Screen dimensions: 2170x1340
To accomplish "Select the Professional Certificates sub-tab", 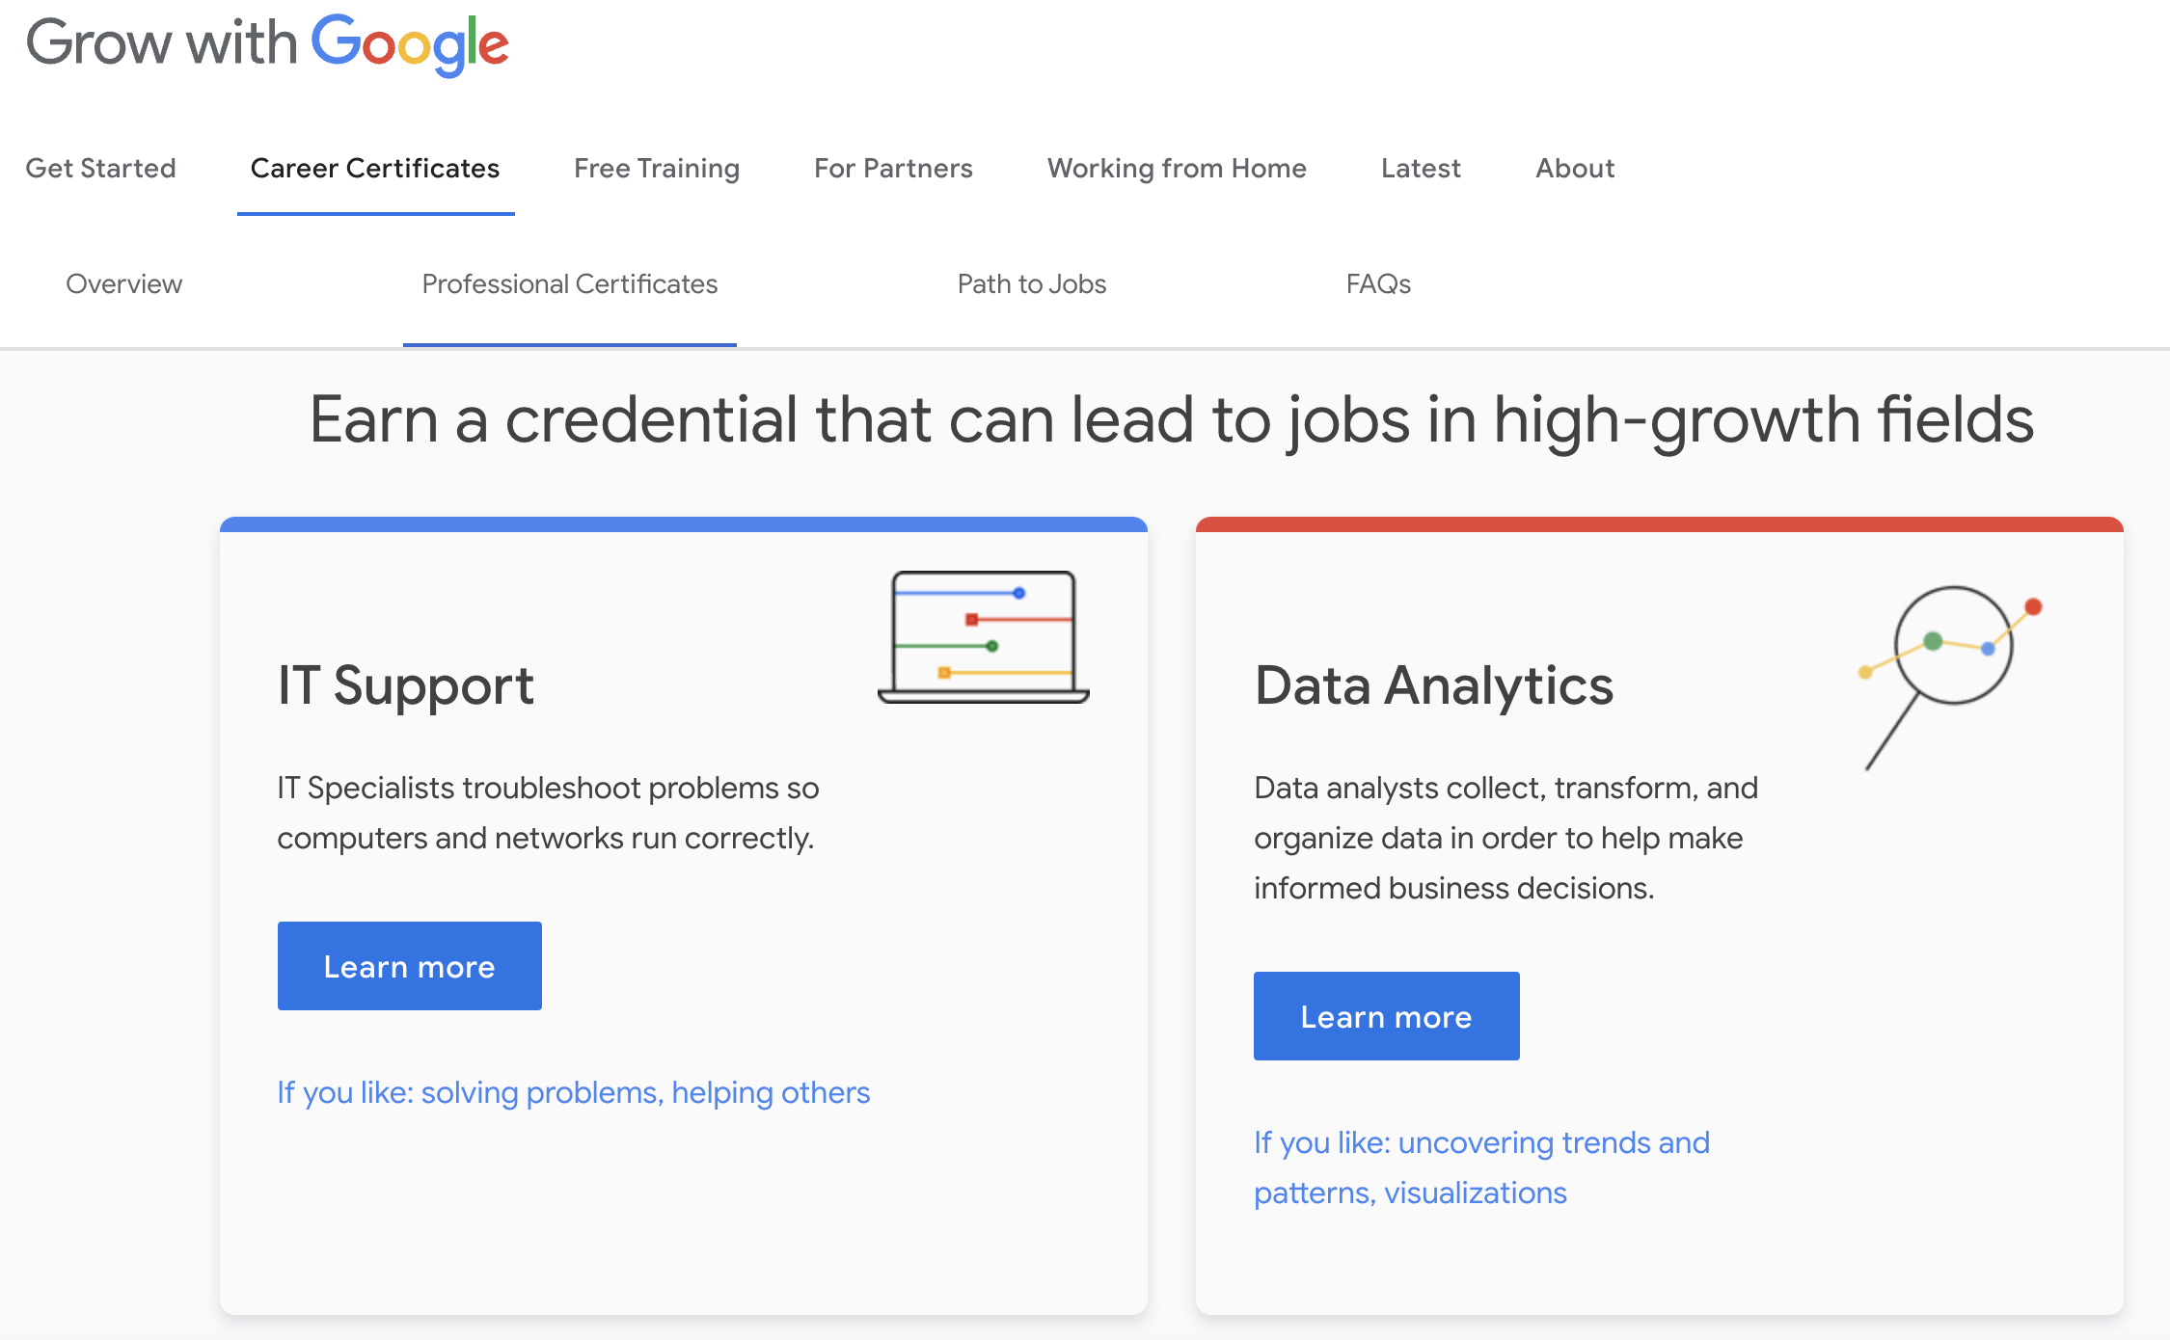I will (570, 283).
